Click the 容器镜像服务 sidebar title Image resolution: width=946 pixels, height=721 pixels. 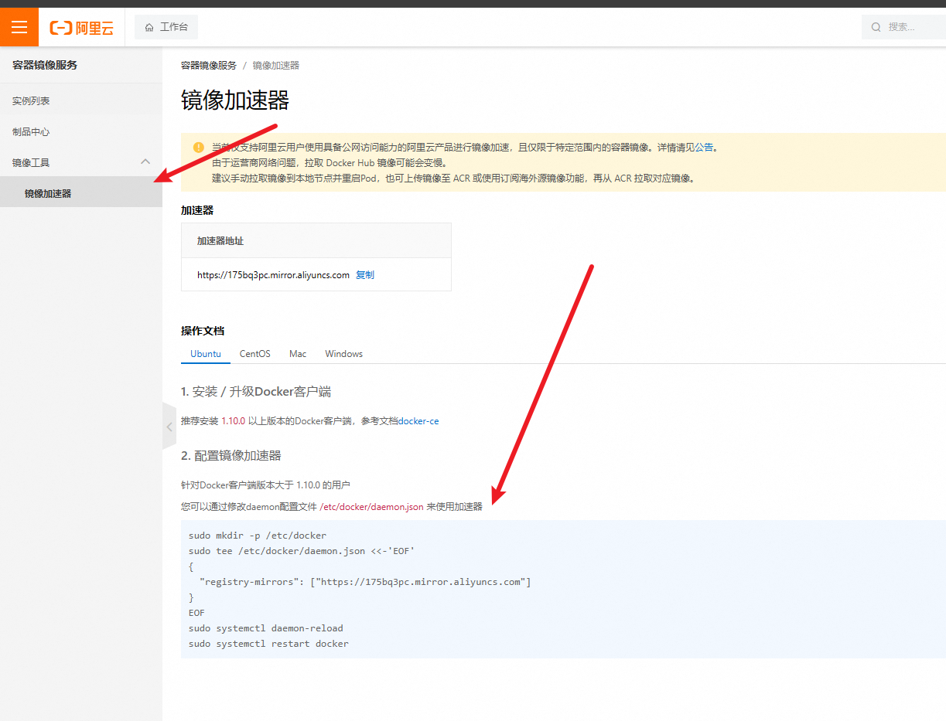pyautogui.click(x=45, y=65)
